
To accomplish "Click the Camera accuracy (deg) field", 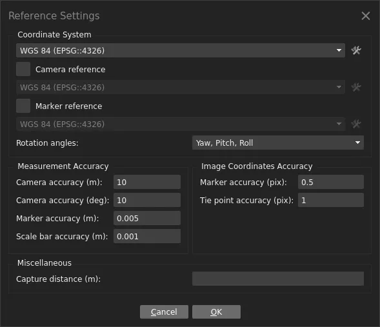I will [x=147, y=200].
